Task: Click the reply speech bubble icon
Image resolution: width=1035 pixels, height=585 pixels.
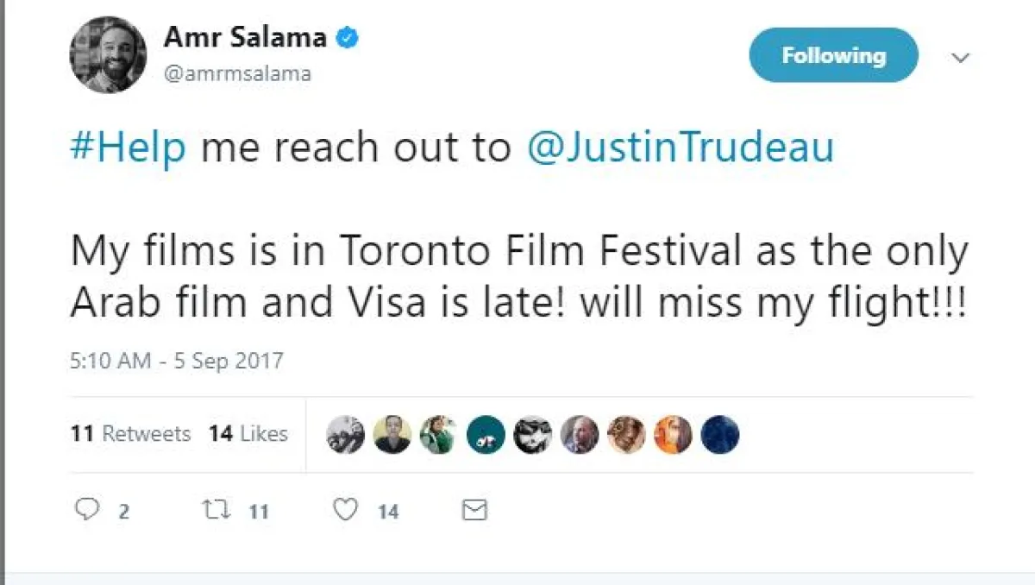Action: [x=87, y=511]
